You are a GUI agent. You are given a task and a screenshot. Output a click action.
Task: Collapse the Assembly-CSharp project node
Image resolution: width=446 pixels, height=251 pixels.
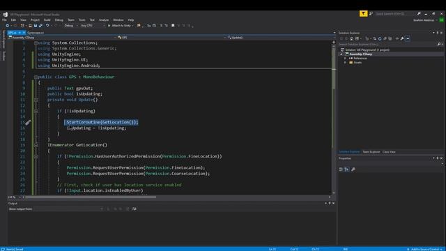[341, 54]
